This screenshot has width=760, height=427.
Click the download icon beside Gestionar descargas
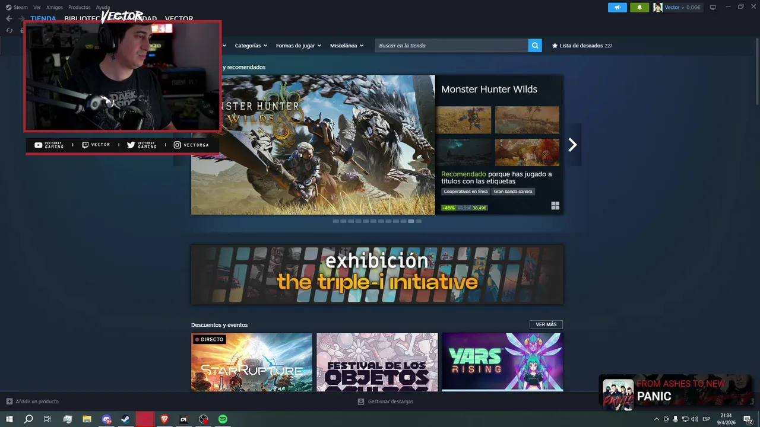[361, 401]
